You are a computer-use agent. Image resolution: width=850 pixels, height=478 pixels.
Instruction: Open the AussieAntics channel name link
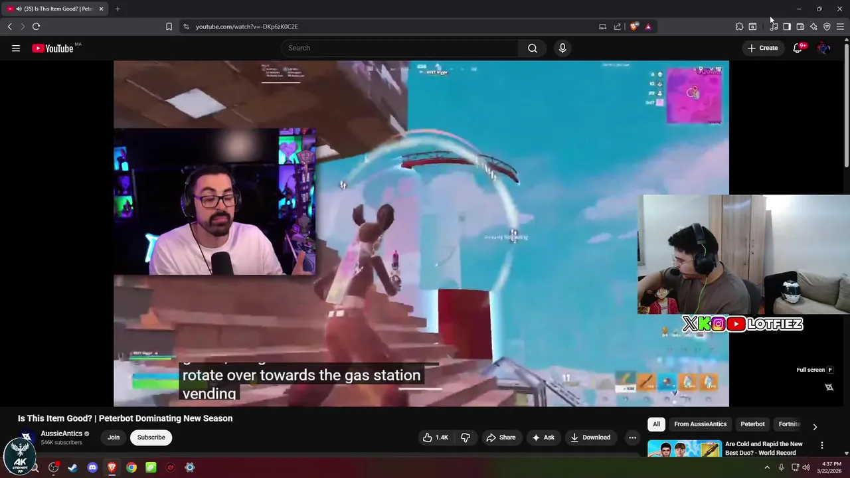click(x=62, y=434)
